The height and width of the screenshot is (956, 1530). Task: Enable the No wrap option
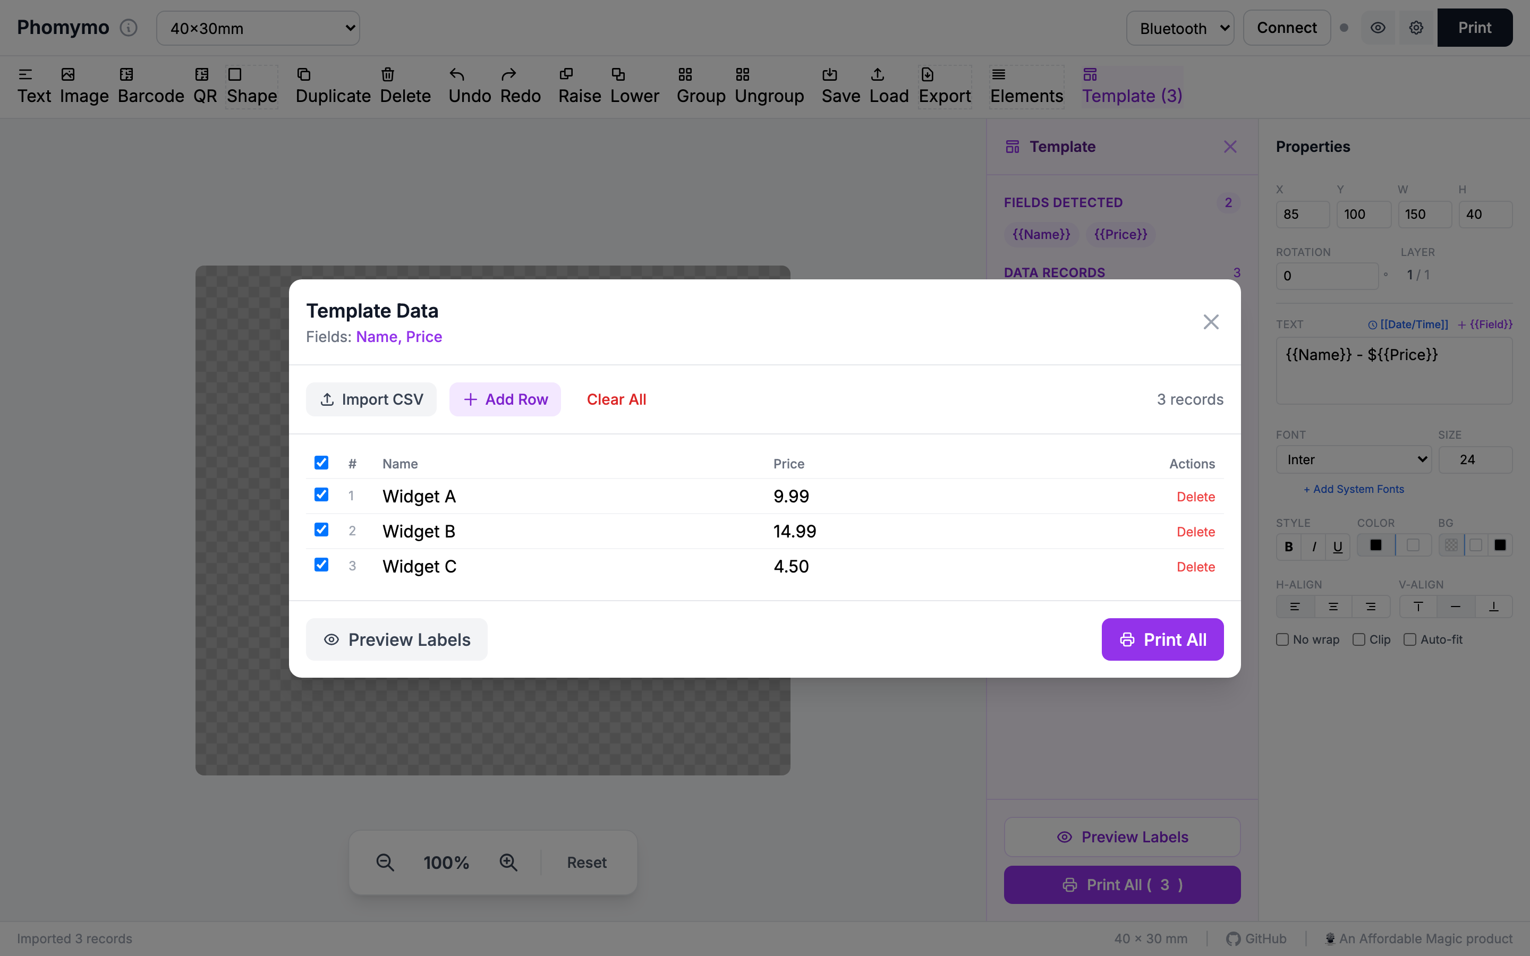[x=1283, y=639]
